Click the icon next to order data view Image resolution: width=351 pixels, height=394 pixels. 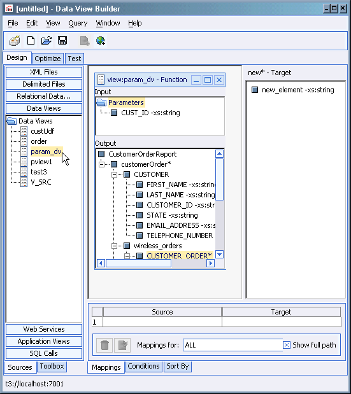(x=24, y=141)
